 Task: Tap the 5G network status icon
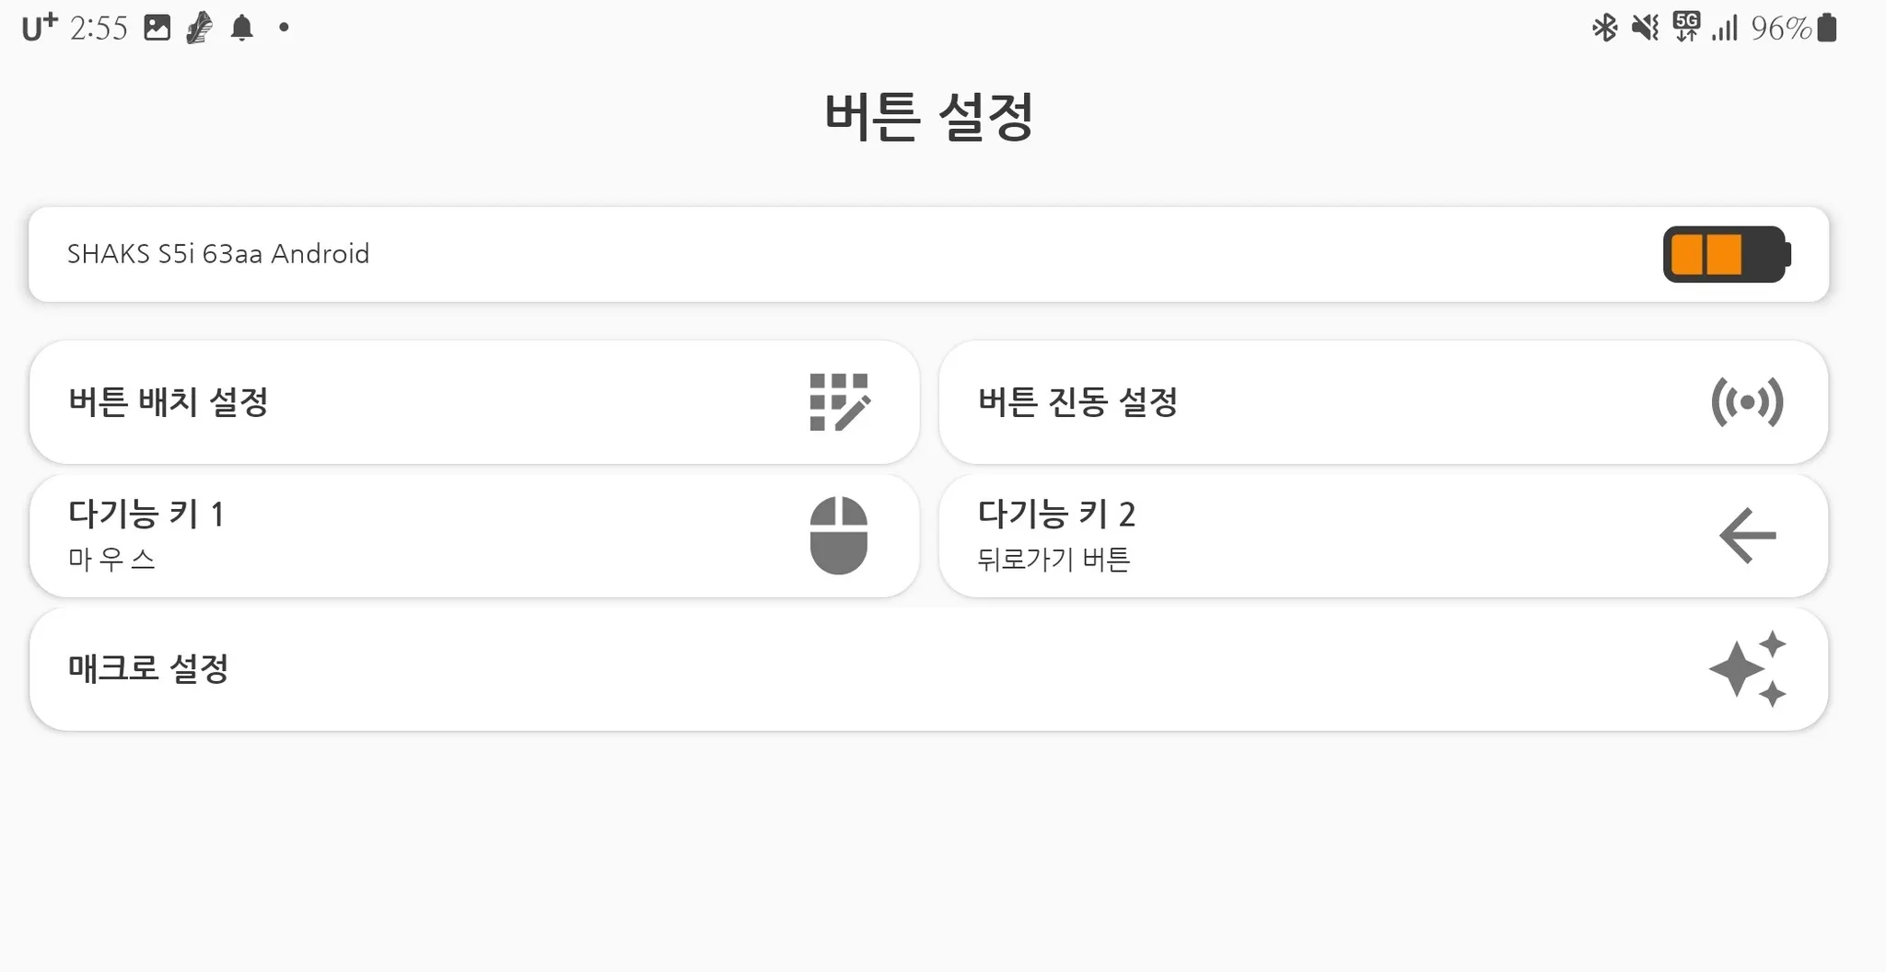click(1686, 27)
